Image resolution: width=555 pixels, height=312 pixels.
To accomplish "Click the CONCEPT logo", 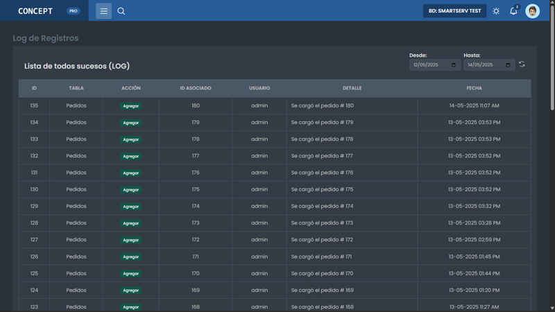I will point(35,11).
